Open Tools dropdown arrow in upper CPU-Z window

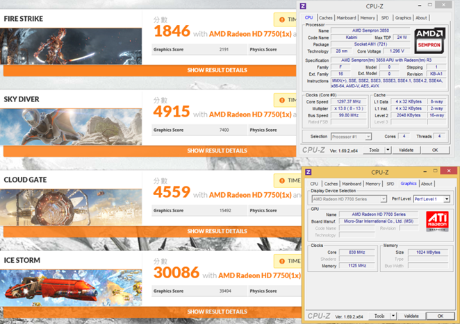(x=388, y=150)
